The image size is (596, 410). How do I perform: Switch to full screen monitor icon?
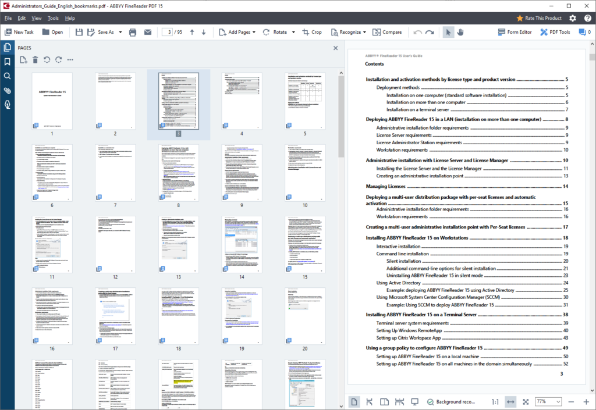(x=414, y=402)
